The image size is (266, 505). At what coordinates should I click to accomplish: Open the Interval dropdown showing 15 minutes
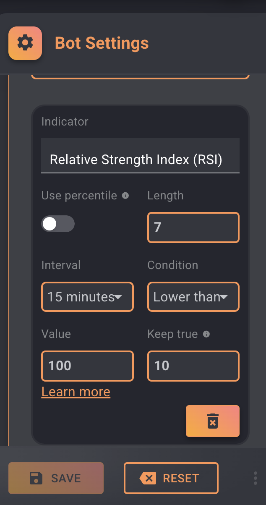(x=87, y=297)
